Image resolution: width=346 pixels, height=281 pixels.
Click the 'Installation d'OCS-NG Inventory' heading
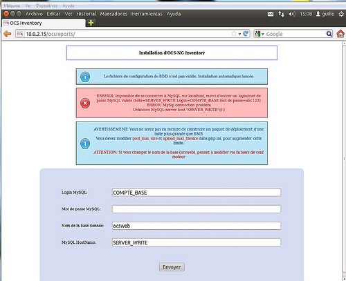point(172,52)
